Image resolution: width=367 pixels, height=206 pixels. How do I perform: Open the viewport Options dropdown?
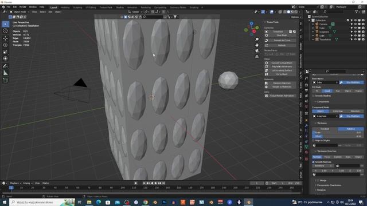[296, 17]
